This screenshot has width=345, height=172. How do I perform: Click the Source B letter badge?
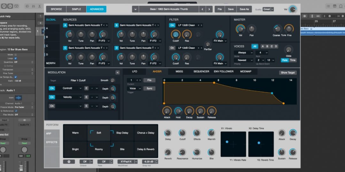tap(116, 25)
